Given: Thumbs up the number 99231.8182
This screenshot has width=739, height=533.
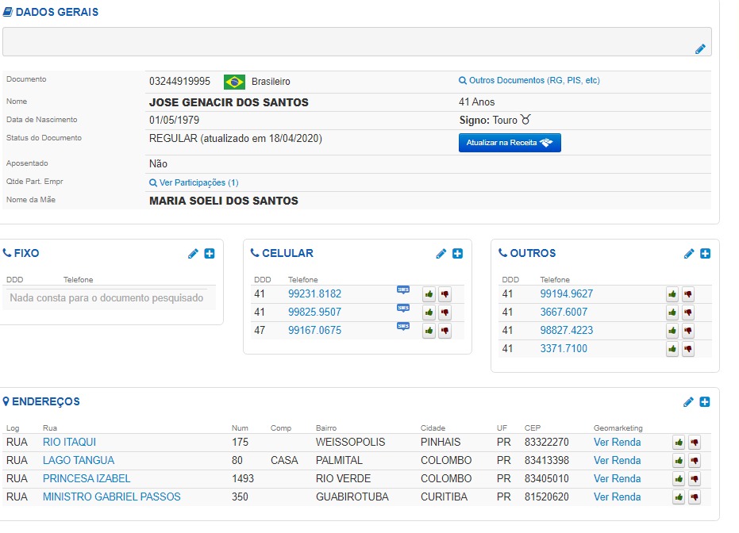Looking at the screenshot, I should 429,294.
